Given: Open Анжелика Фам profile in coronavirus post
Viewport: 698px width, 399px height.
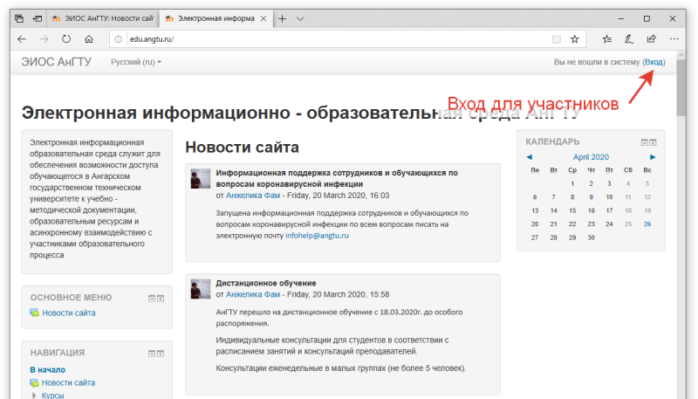Looking at the screenshot, I should coord(253,196).
